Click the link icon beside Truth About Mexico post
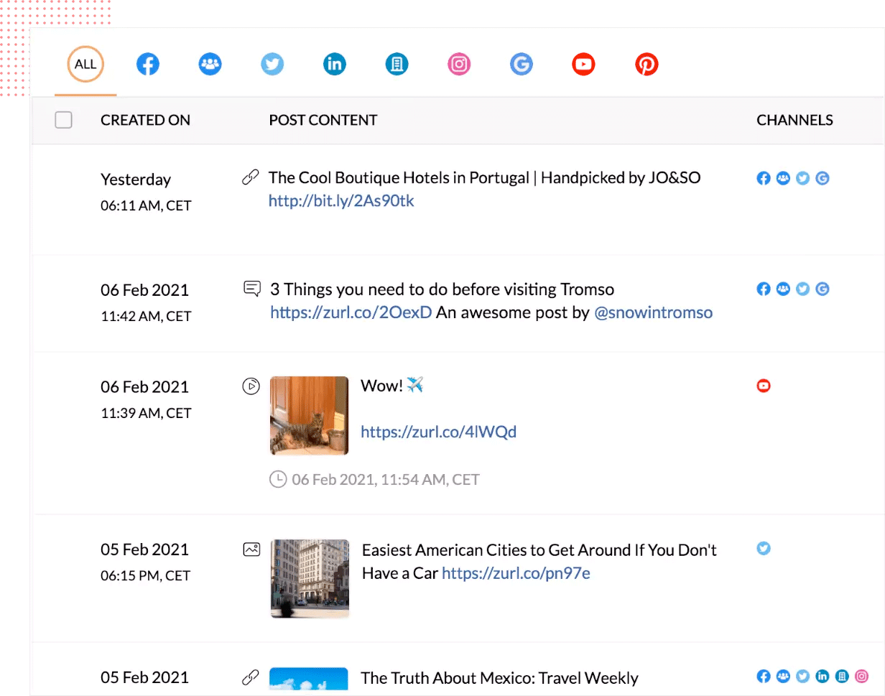 [251, 677]
